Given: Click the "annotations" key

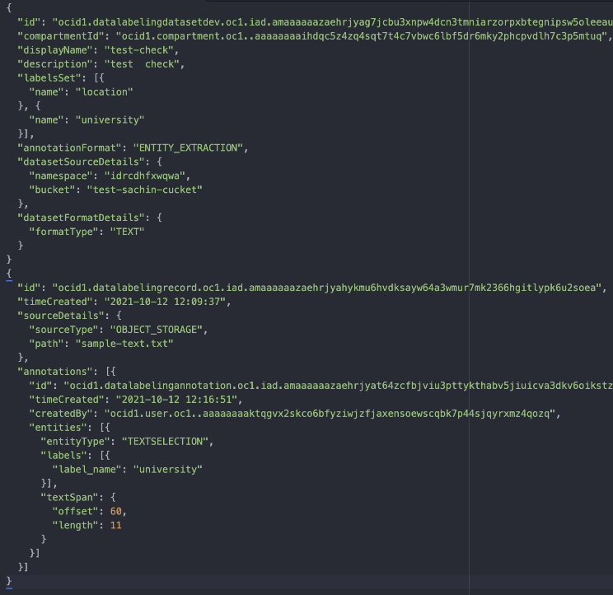Looking at the screenshot, I should pyautogui.click(x=54, y=372).
